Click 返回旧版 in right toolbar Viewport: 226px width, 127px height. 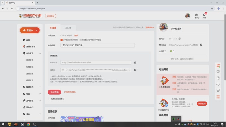(x=218, y=97)
